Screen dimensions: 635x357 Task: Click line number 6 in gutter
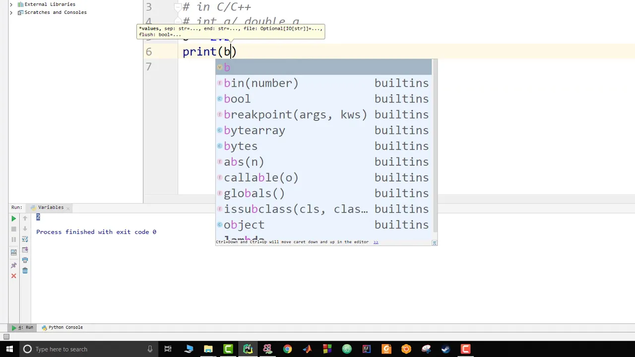[149, 52]
